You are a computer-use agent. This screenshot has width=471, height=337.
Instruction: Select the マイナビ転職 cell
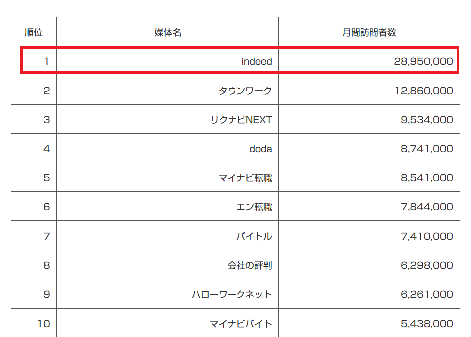point(168,177)
